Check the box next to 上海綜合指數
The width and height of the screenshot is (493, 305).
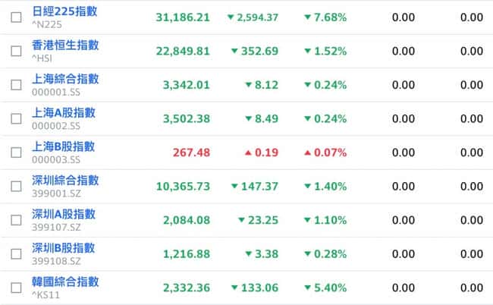[16, 85]
